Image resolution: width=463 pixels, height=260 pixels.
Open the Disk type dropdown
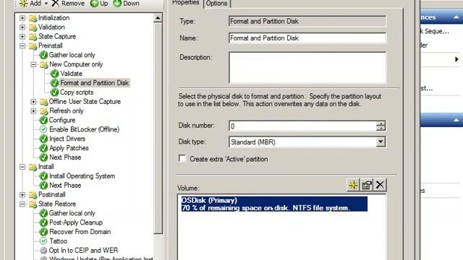coord(381,142)
